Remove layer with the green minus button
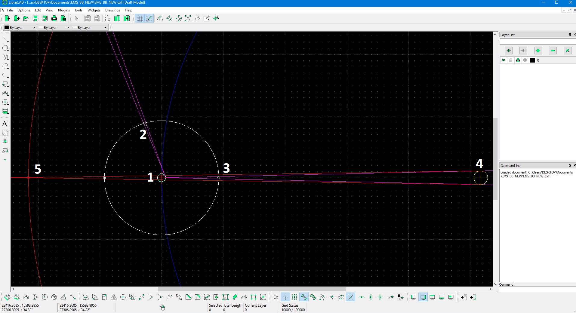 [553, 51]
